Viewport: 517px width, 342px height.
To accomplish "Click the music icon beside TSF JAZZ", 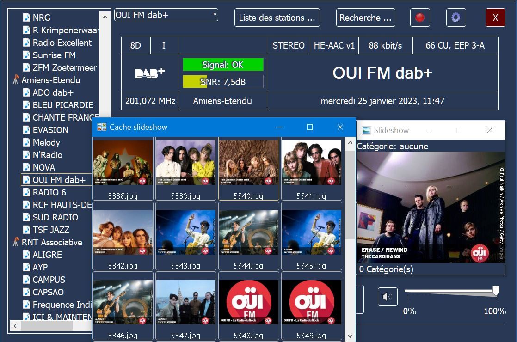I will coord(26,230).
